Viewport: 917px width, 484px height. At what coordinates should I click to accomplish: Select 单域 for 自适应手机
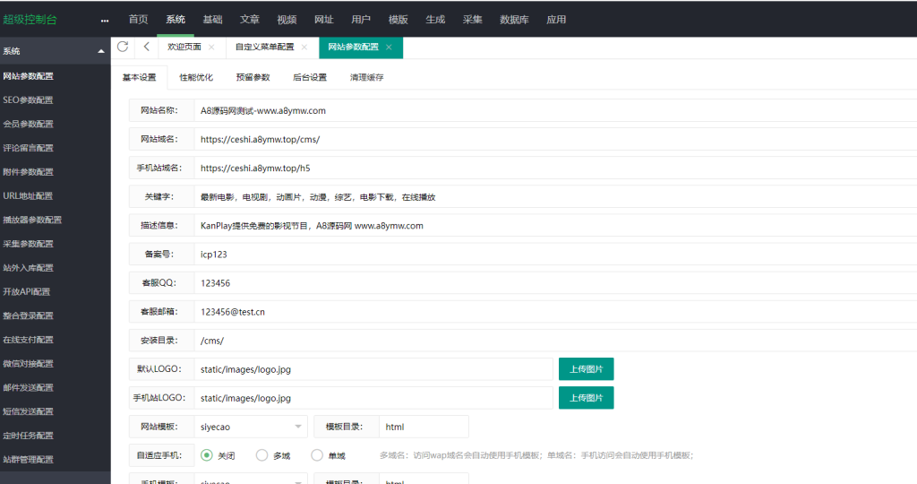pos(317,455)
